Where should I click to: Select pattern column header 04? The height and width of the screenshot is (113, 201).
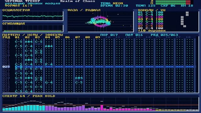tap(47, 37)
